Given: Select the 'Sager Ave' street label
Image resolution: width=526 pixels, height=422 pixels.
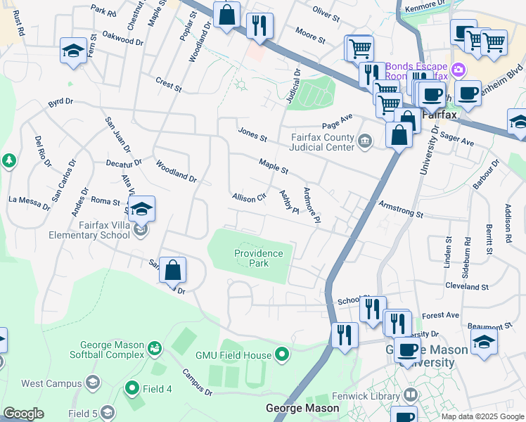Looking at the screenshot, I should pos(457,139).
